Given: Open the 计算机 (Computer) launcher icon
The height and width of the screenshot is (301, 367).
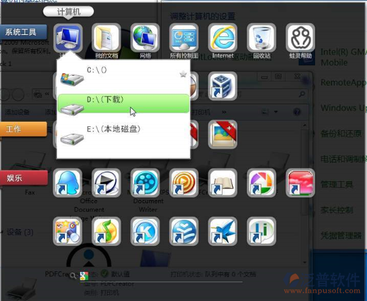Looking at the screenshot, I should (x=68, y=38).
